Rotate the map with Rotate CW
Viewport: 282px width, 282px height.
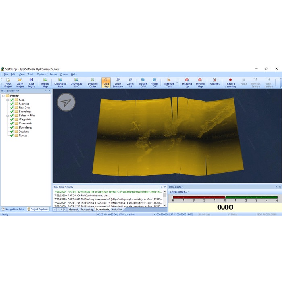[x=154, y=83]
